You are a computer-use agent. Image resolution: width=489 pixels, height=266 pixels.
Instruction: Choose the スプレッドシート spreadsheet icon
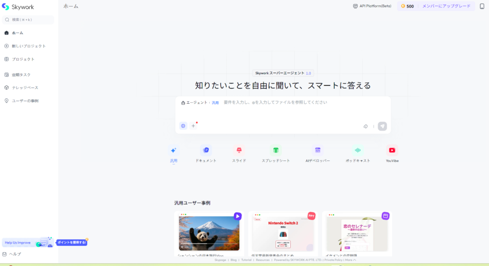(x=276, y=150)
